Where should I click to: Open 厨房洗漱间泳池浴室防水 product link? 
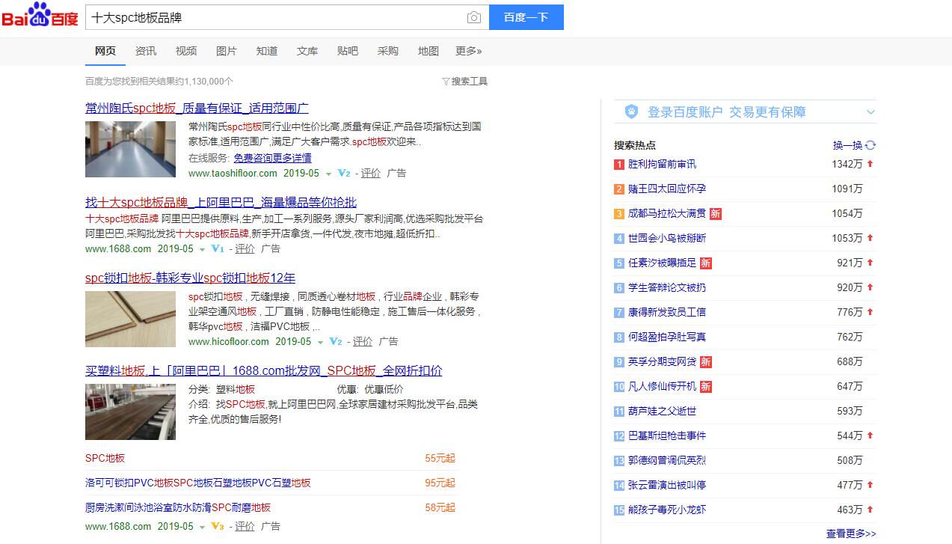pos(178,507)
